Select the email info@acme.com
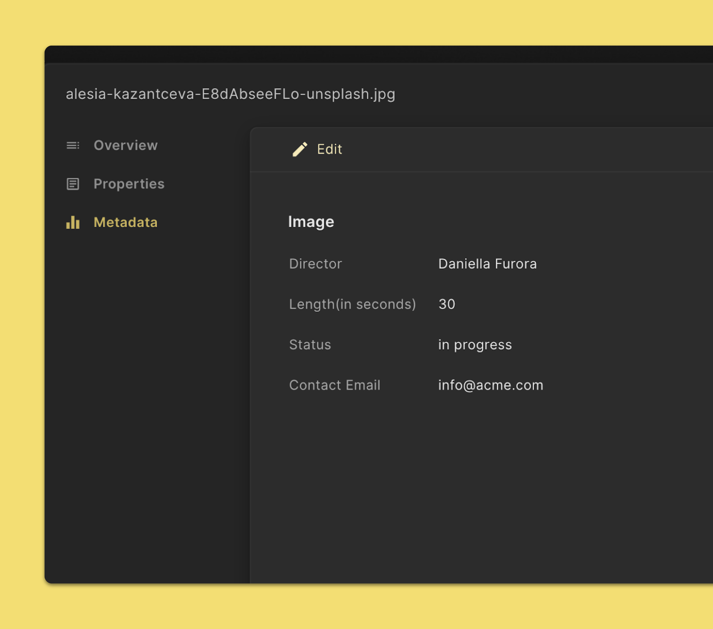Viewport: 713px width, 629px height. coord(491,385)
